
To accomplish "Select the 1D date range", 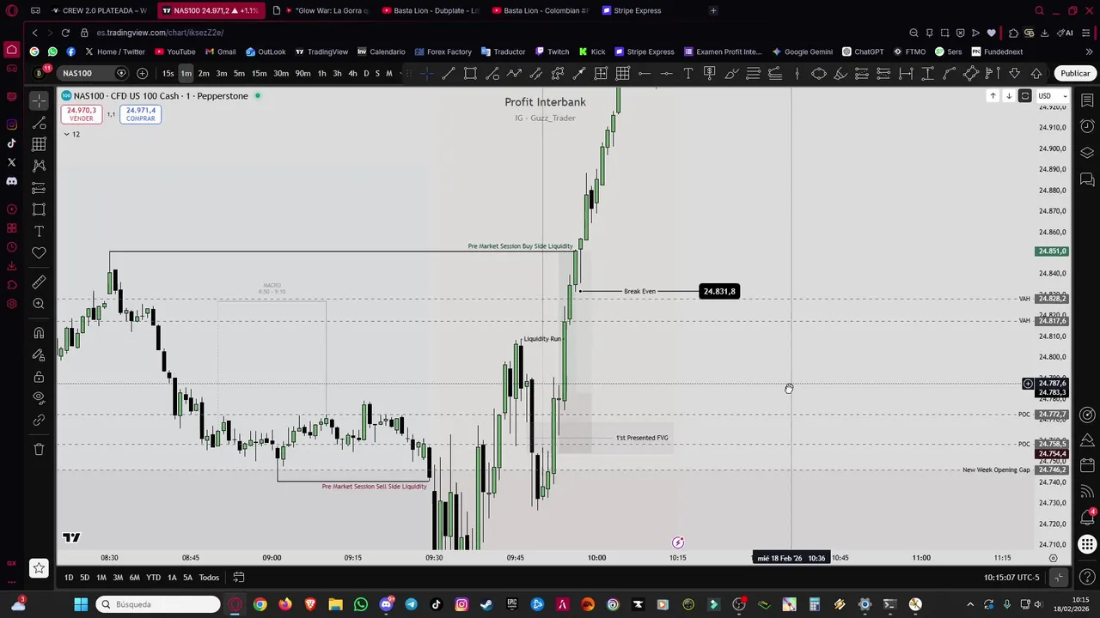I will coord(69,578).
